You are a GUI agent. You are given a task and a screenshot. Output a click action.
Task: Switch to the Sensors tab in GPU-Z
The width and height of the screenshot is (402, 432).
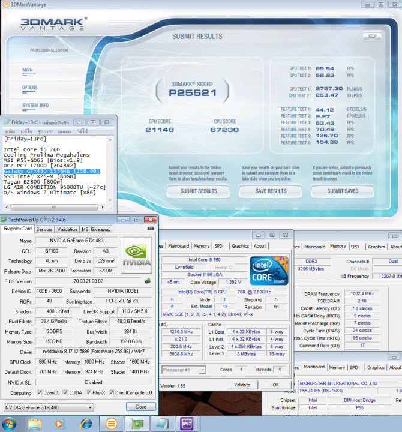[x=44, y=229]
